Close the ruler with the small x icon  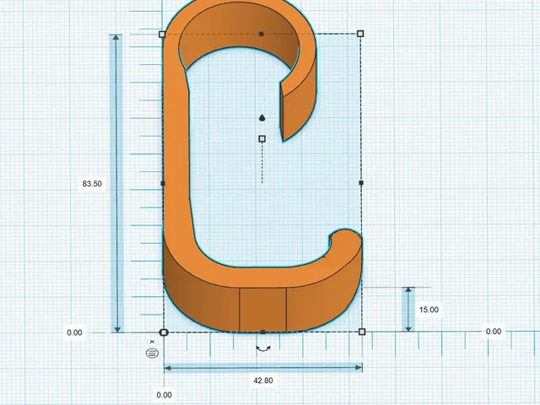[152, 342]
